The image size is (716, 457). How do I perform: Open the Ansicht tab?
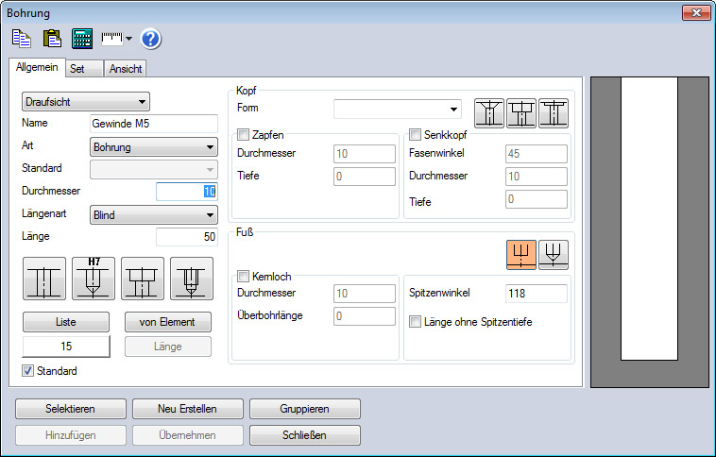click(x=125, y=68)
